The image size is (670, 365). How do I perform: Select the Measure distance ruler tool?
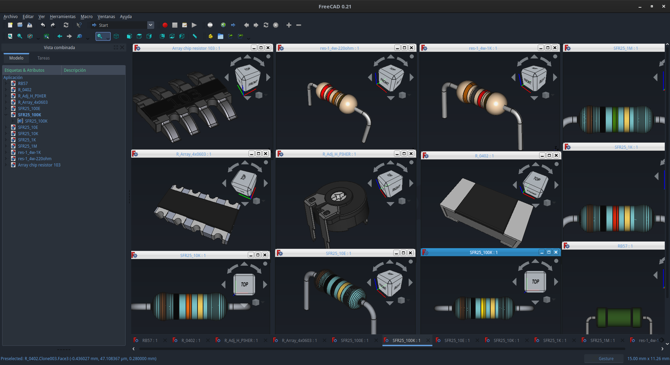pyautogui.click(x=195, y=36)
